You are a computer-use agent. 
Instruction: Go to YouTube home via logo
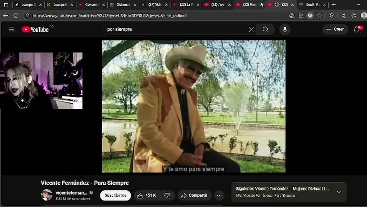[x=35, y=29]
